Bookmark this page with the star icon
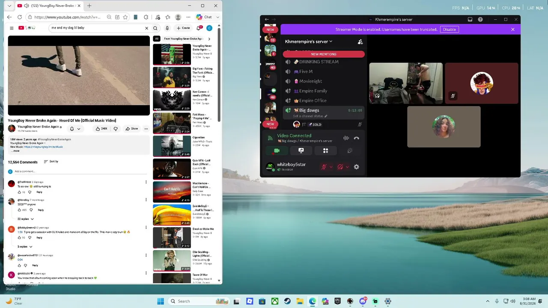 tap(125, 17)
